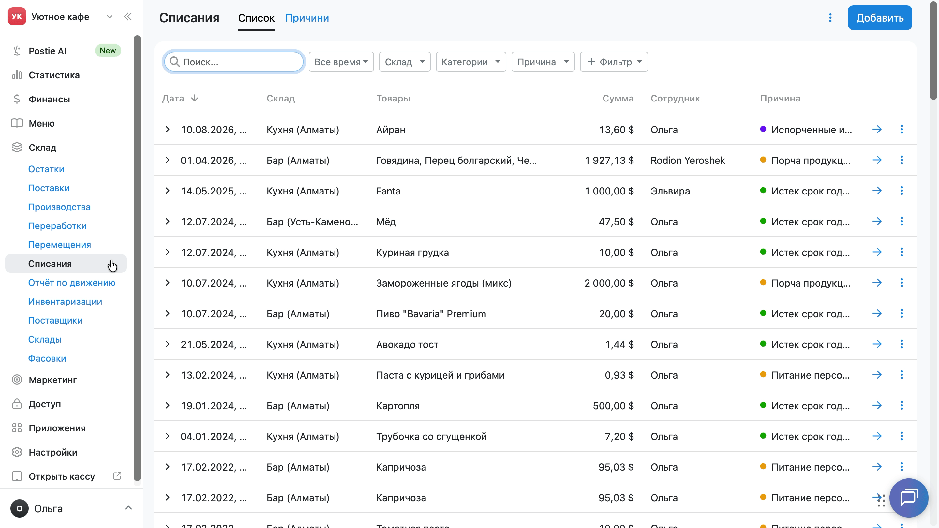The image size is (939, 528).
Task: Open Айран write-off via arrow icon
Action: 877,129
